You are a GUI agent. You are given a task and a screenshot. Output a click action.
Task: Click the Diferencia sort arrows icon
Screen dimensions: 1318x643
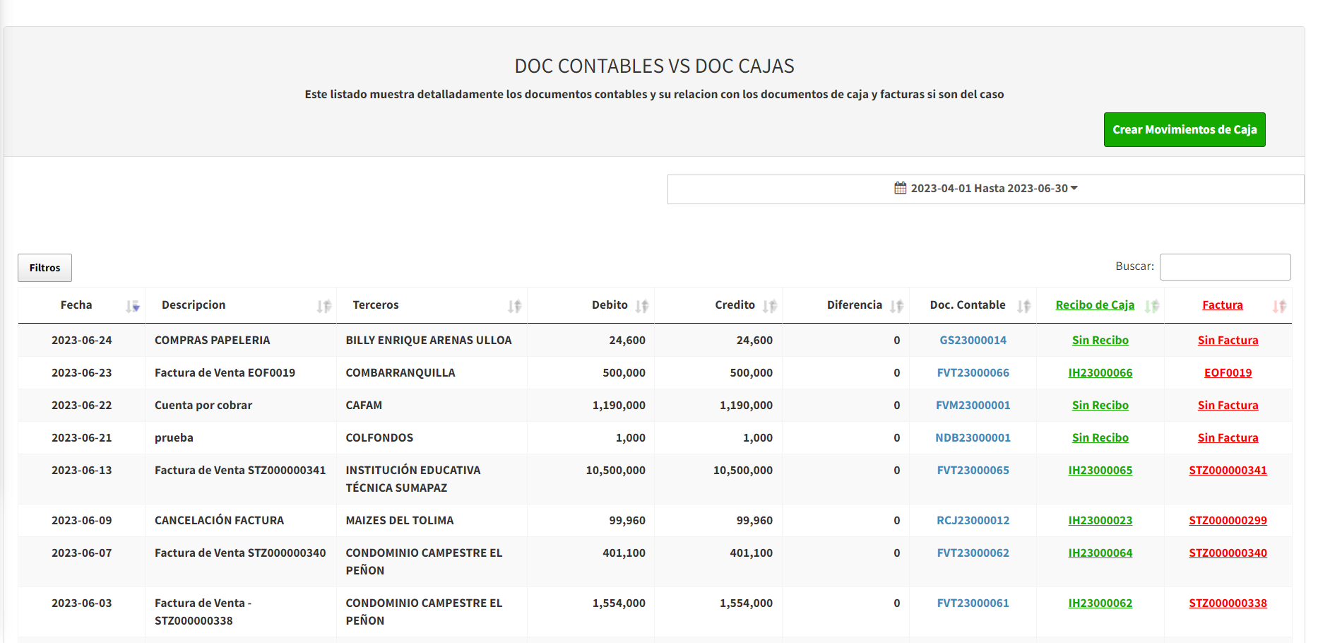coord(896,306)
